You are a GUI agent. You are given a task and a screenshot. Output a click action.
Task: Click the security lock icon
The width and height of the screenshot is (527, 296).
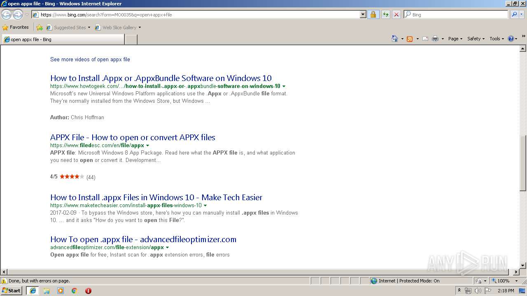(x=373, y=14)
